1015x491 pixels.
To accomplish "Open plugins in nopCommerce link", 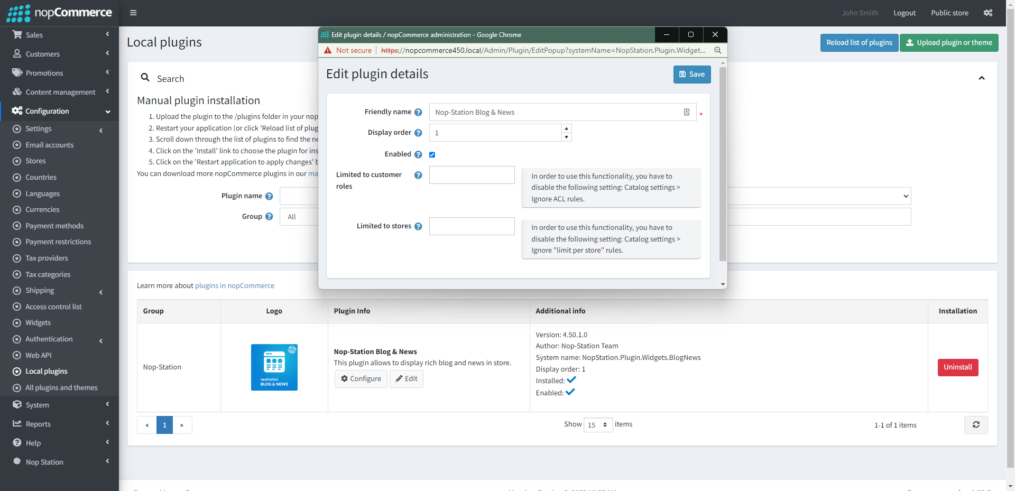I will click(235, 286).
